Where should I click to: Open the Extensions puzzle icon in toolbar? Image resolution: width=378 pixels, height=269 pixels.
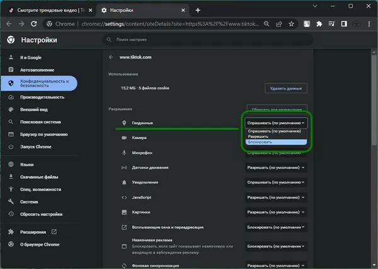click(x=319, y=25)
